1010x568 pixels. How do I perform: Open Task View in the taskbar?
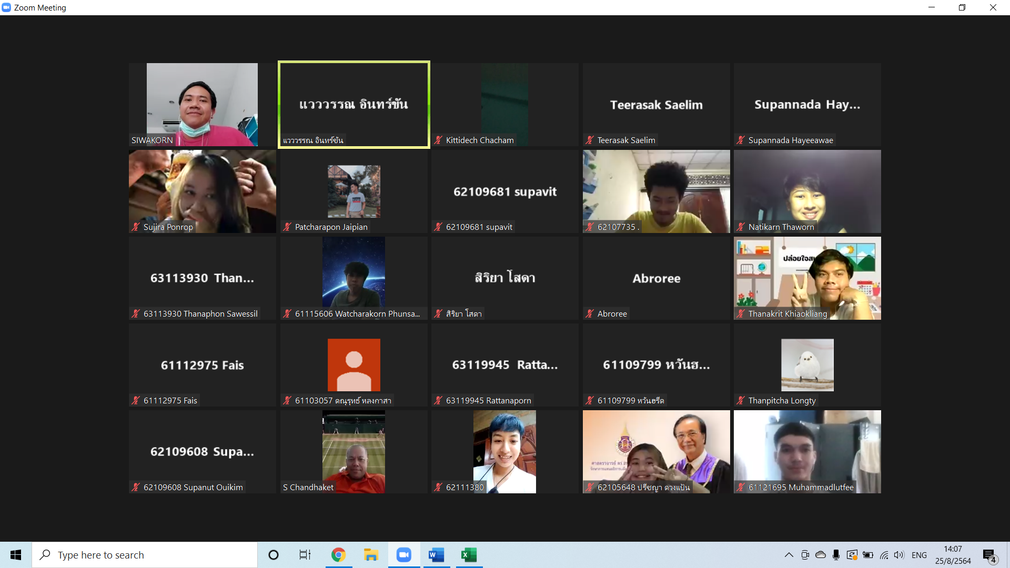click(x=305, y=555)
